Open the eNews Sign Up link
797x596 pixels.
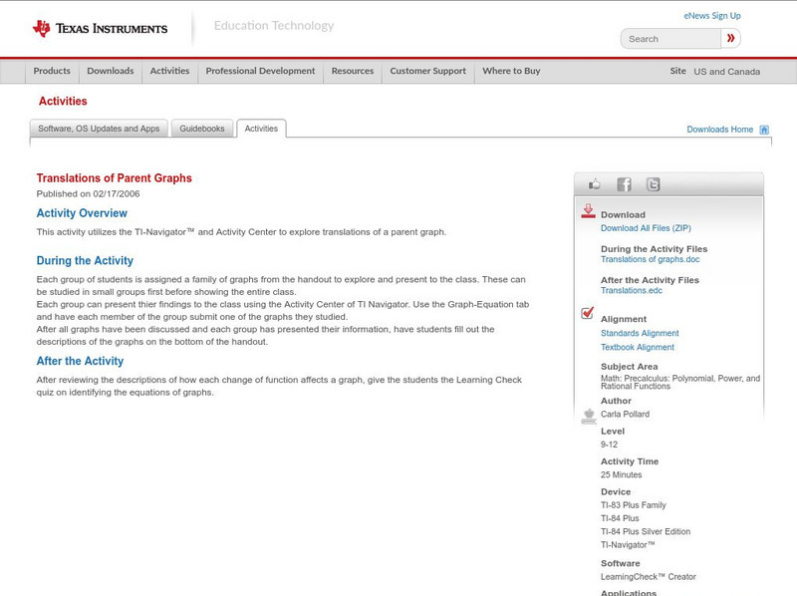coord(712,16)
